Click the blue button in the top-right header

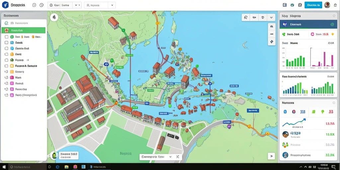coord(313,5)
